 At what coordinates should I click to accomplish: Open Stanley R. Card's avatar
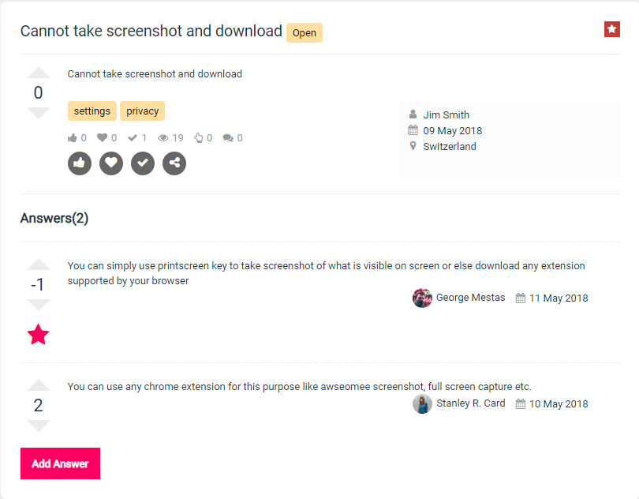click(x=422, y=404)
